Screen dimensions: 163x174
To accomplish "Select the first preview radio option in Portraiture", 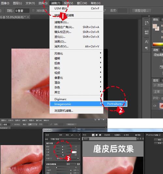I will pos(125,135).
